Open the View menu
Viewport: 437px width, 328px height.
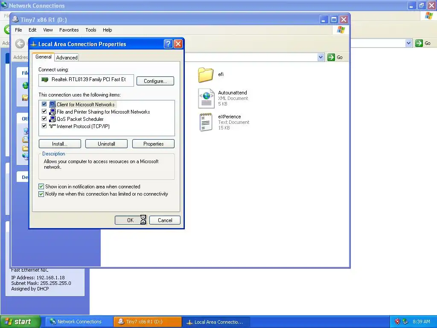pyautogui.click(x=48, y=30)
